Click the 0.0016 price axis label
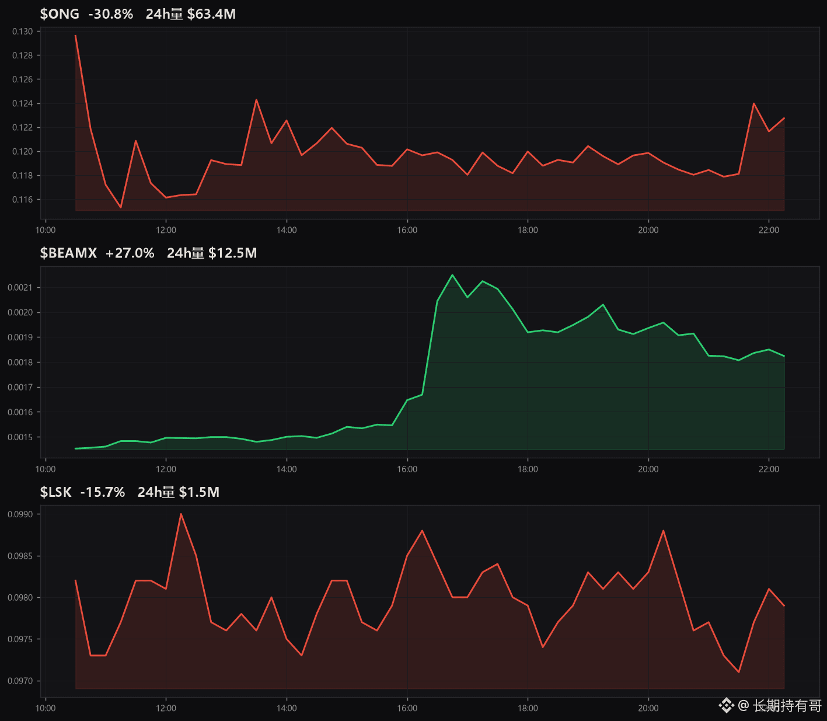 point(20,412)
